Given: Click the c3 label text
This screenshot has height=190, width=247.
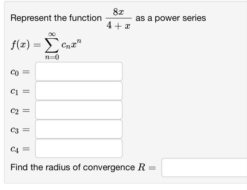Looking at the screenshot, I should tap(15, 130).
